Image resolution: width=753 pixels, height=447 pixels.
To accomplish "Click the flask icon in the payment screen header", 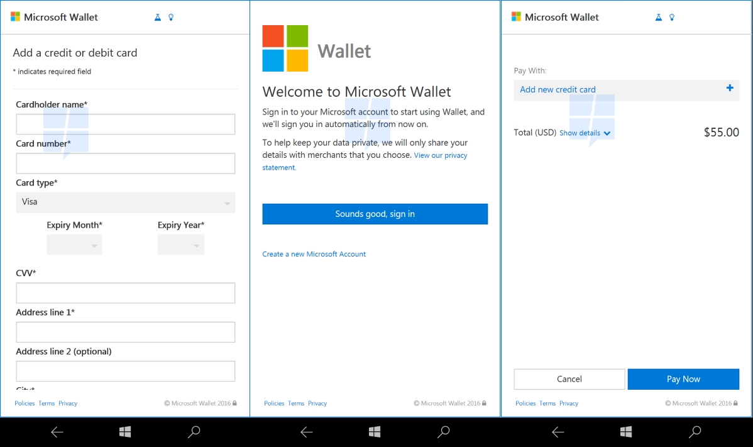I will 659,18.
